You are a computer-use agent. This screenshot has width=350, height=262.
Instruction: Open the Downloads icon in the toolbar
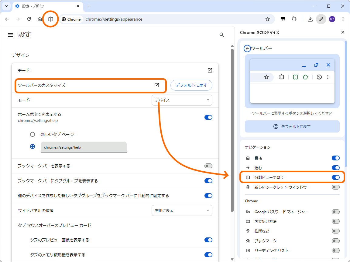point(310,19)
